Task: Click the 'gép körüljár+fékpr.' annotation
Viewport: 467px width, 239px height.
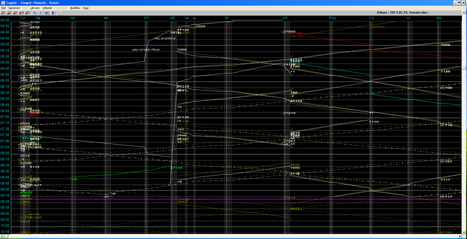Action: (147, 49)
